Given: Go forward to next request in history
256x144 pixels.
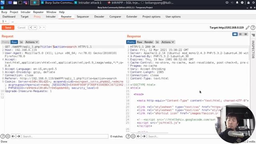Looking at the screenshot, I should click(40, 28).
